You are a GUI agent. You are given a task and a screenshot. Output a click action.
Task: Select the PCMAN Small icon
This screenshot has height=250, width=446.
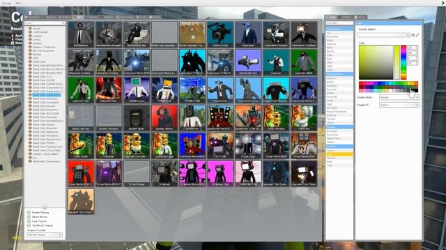(x=164, y=90)
